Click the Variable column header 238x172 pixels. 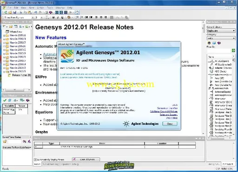click(9, 106)
